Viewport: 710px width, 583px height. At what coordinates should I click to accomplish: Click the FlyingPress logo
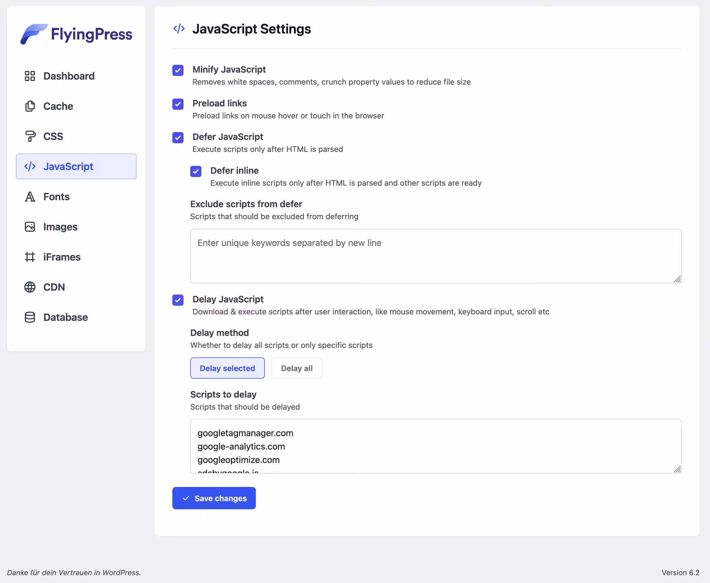click(x=76, y=34)
